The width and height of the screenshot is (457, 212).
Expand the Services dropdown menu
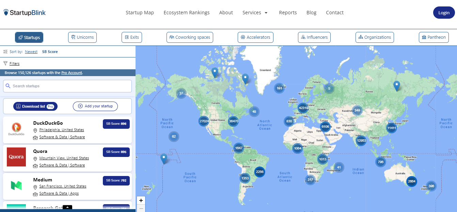(255, 13)
